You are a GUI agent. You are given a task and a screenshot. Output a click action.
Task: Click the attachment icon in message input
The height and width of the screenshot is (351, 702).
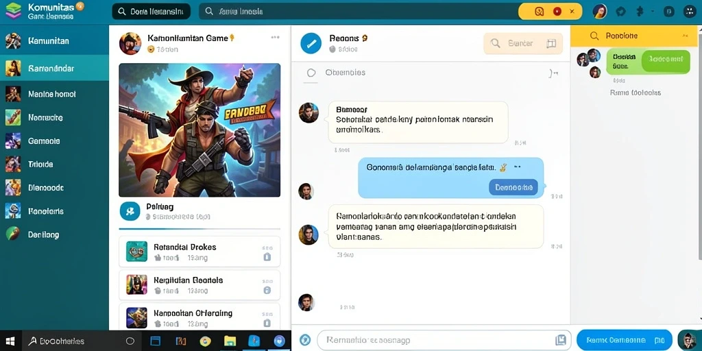[x=561, y=340]
